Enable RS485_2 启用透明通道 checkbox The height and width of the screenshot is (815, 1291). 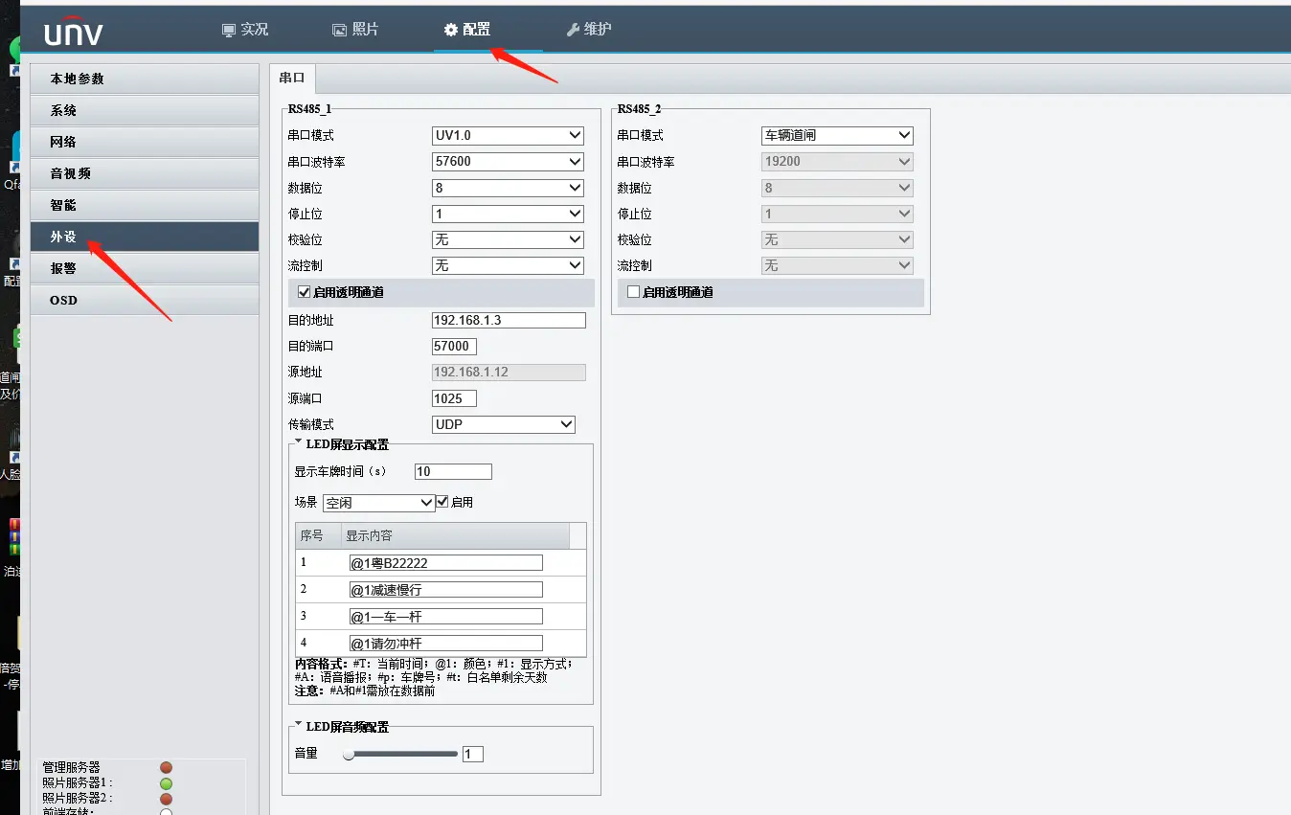633,292
